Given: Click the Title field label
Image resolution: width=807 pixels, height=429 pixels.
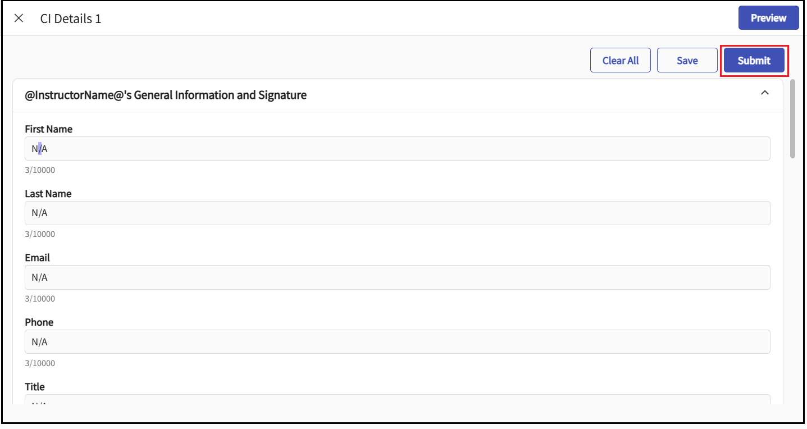Looking at the screenshot, I should click(x=35, y=387).
